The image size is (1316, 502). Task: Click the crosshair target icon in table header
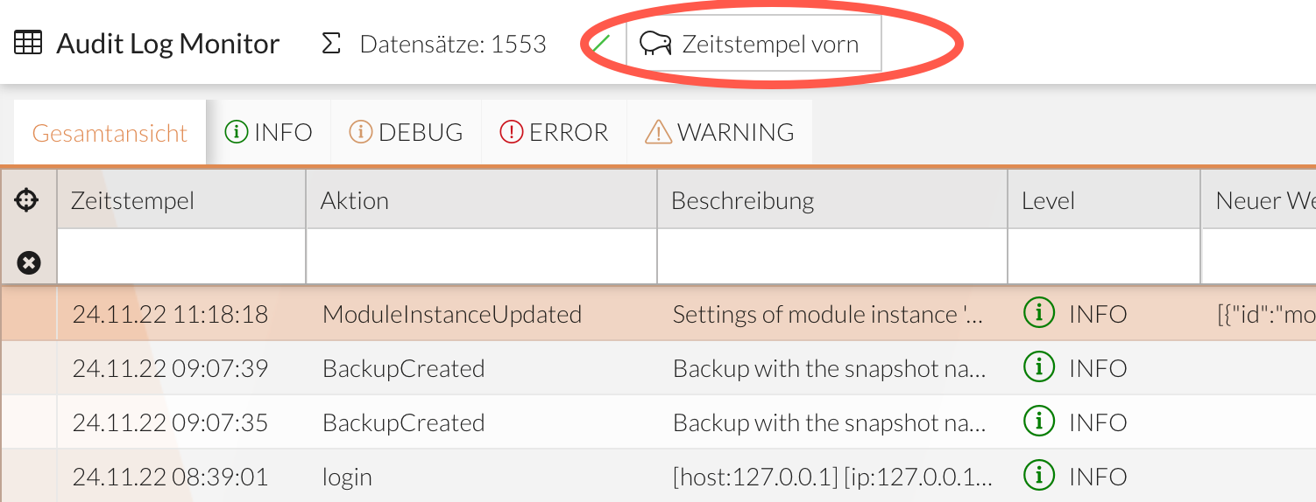(27, 200)
